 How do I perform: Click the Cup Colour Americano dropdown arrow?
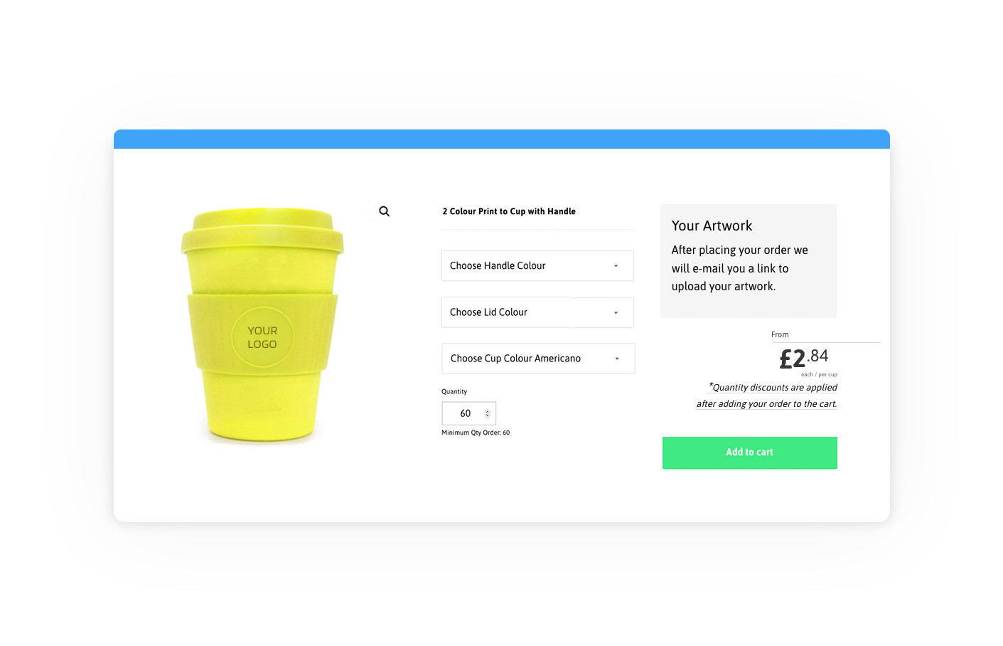[x=616, y=359]
